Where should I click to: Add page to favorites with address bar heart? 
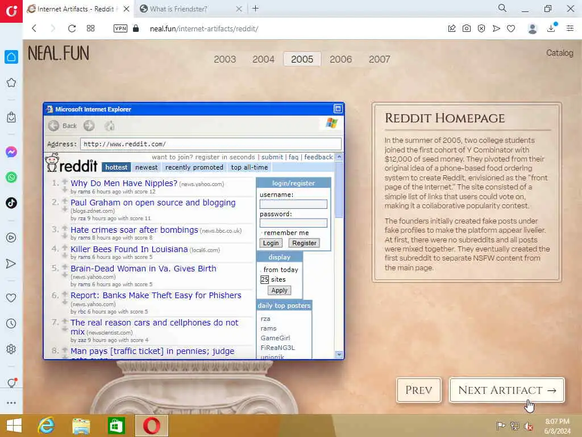511,28
